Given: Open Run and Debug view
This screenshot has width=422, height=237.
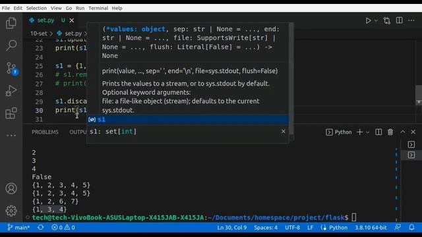Looking at the screenshot, I should point(11,91).
